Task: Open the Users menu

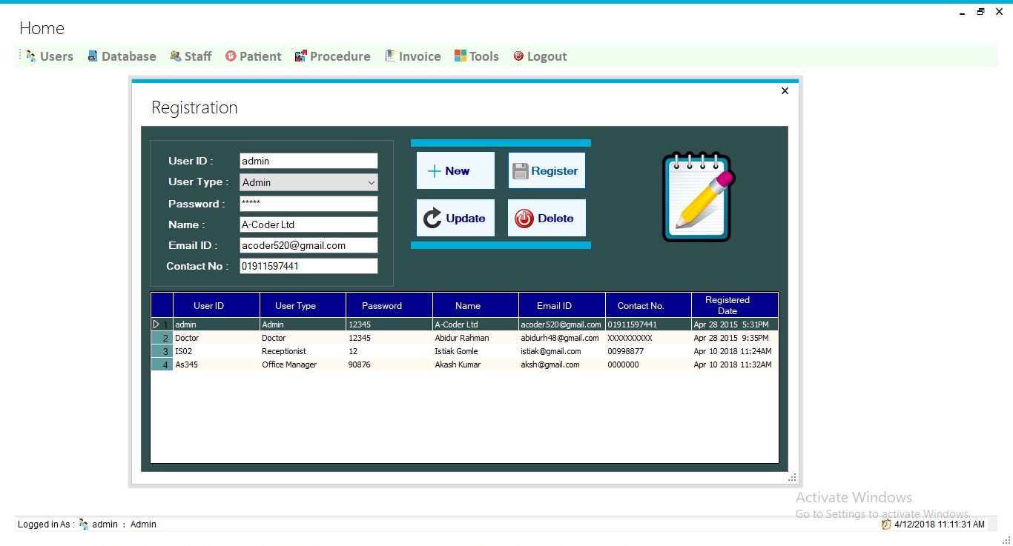Action: [49, 56]
